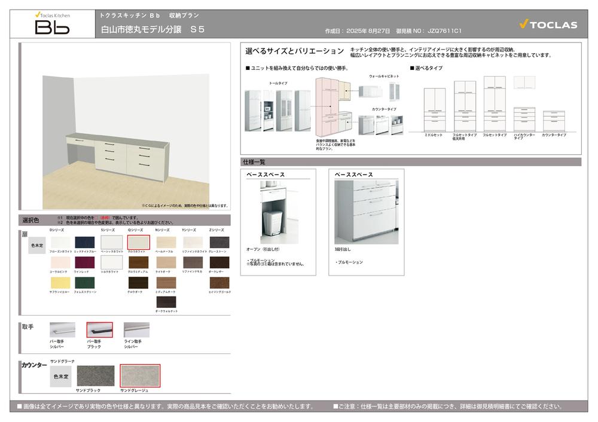Pick the Saffron Yellow door color
598x422 pixels.
(60, 283)
